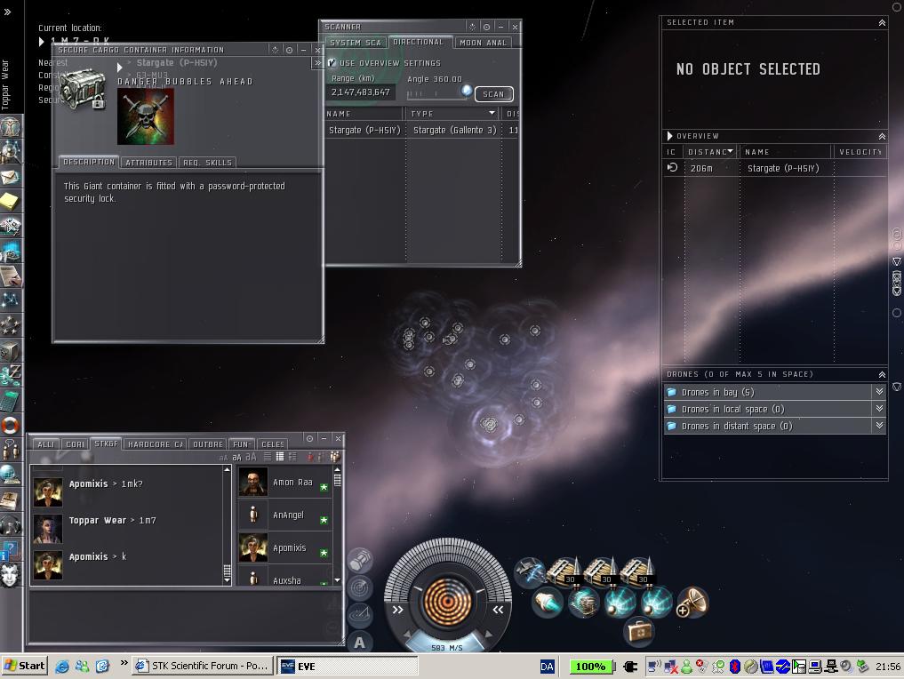Collapse the Drones panel chevron

point(882,375)
